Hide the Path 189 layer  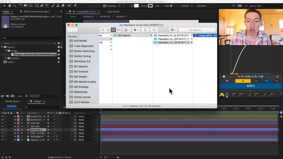coord(3,123)
